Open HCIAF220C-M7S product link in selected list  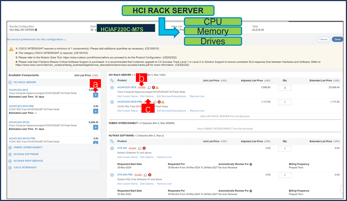[x=127, y=87]
